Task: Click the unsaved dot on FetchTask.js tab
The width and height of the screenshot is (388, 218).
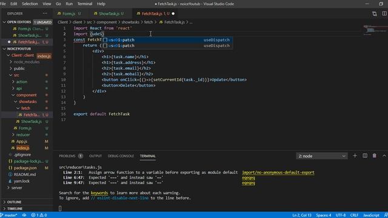Action: [173, 13]
